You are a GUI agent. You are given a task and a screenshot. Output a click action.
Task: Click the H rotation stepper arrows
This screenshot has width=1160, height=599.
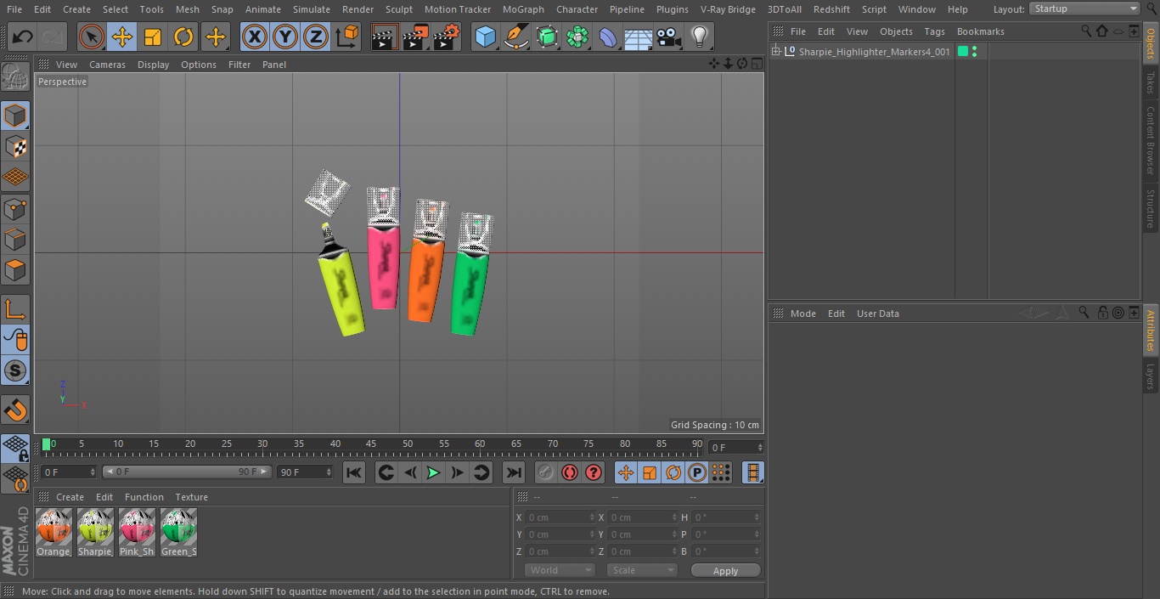pyautogui.click(x=757, y=517)
